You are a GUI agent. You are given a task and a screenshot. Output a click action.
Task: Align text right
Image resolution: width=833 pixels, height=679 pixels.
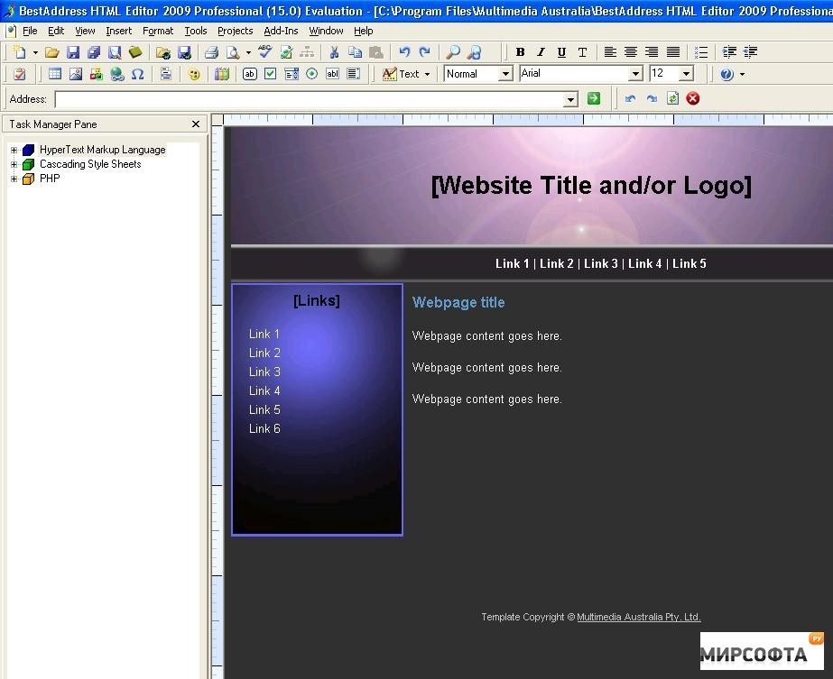(x=652, y=52)
